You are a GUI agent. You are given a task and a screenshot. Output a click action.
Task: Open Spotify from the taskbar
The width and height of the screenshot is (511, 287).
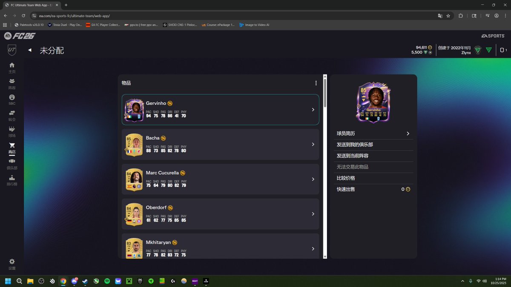pos(107,281)
